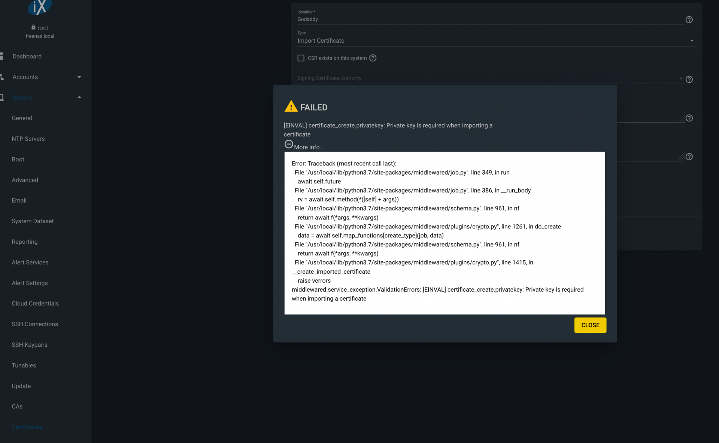
Task: Click the More info... label
Action: pyautogui.click(x=309, y=147)
